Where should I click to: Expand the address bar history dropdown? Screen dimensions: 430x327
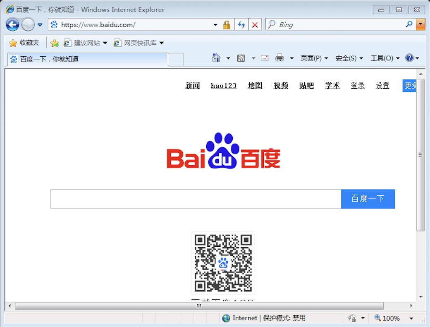(x=215, y=24)
